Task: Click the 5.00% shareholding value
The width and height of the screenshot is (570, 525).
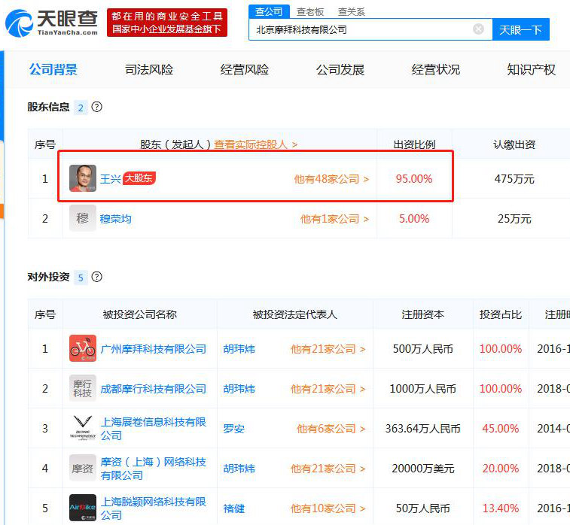Action: pos(414,219)
